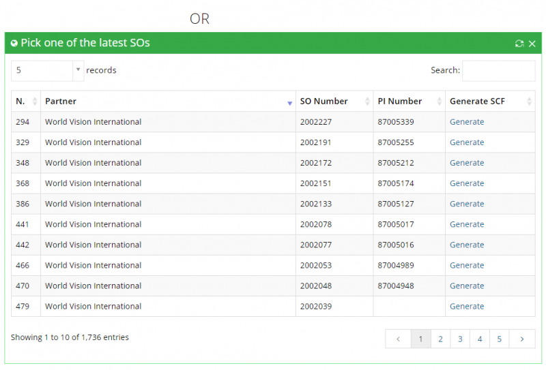Open page 5 of the entries
The width and height of the screenshot is (546, 370).
(500, 339)
